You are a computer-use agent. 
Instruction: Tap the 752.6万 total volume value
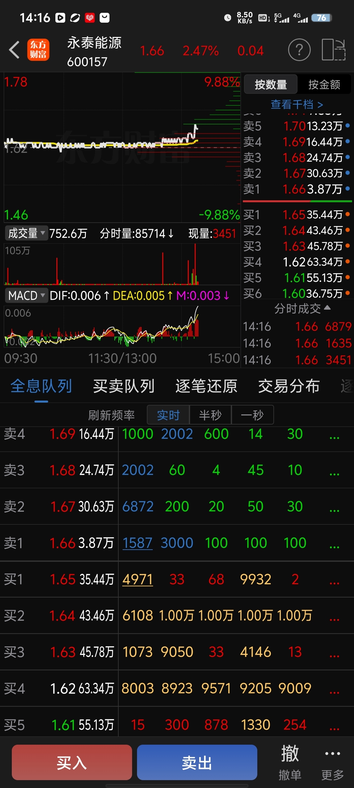click(68, 233)
